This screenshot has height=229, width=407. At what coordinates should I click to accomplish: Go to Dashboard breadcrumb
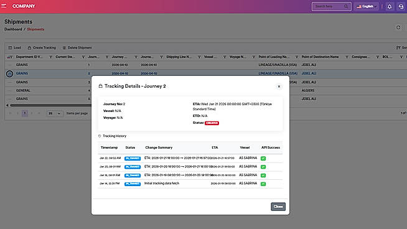pos(13,29)
